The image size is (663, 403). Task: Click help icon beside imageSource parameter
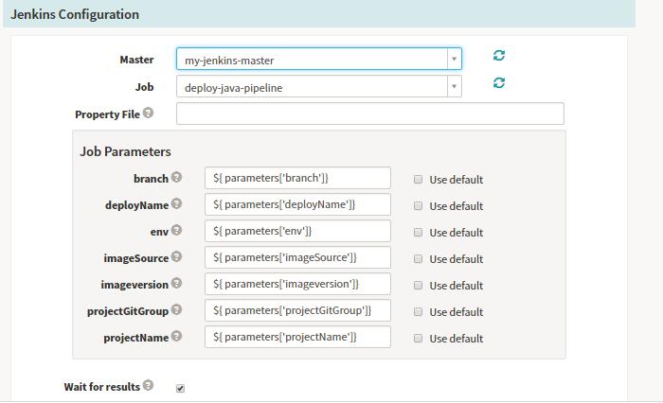177,256
